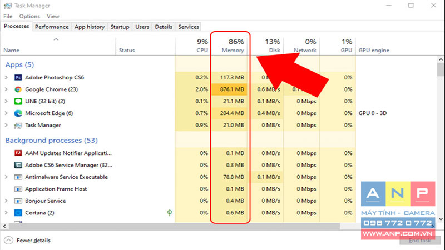
Task: Open the View menu
Action: [53, 16]
